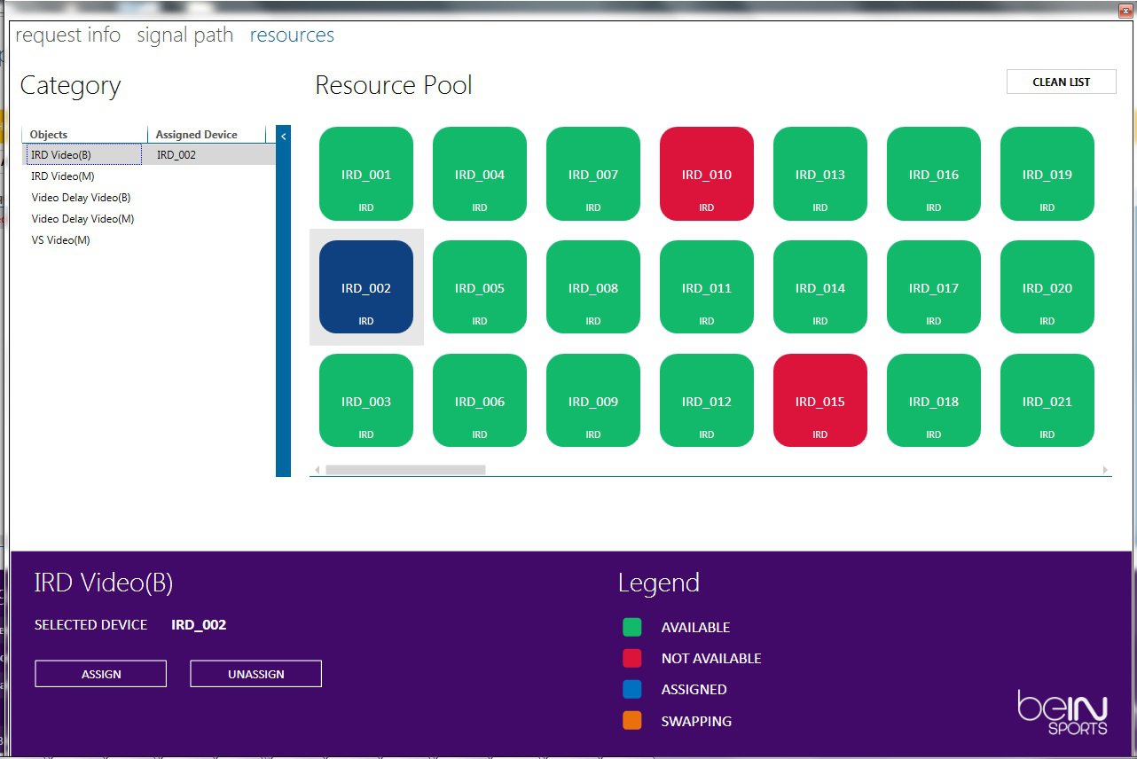Select the IRD_021 resource tile

(x=1047, y=401)
